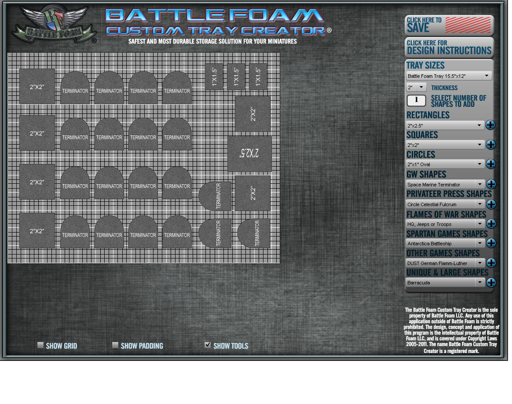Image resolution: width=512 pixels, height=404 pixels.
Task: Add the Barracuda unique shape via plus icon
Action: pos(491,283)
